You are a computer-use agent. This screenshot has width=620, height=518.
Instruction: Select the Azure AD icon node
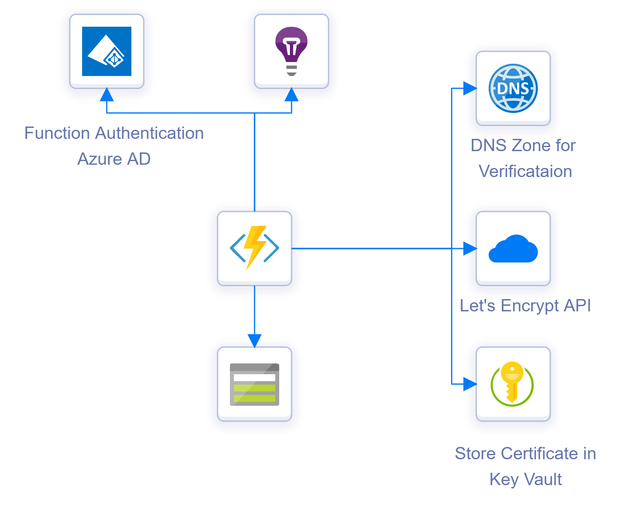click(x=107, y=51)
